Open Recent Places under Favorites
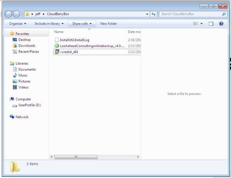This screenshot has height=178, width=231. [29, 52]
